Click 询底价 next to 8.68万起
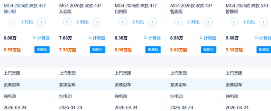The width and height of the screenshot is (271, 111). [x=209, y=50]
